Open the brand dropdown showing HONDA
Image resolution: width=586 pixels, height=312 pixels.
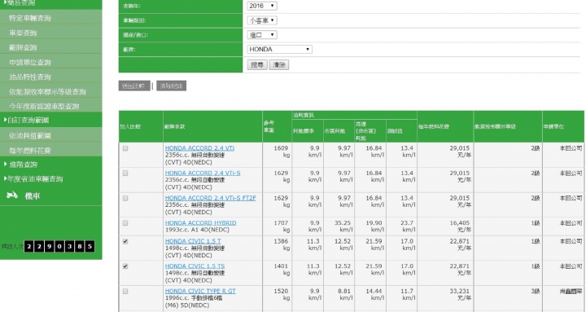[279, 49]
